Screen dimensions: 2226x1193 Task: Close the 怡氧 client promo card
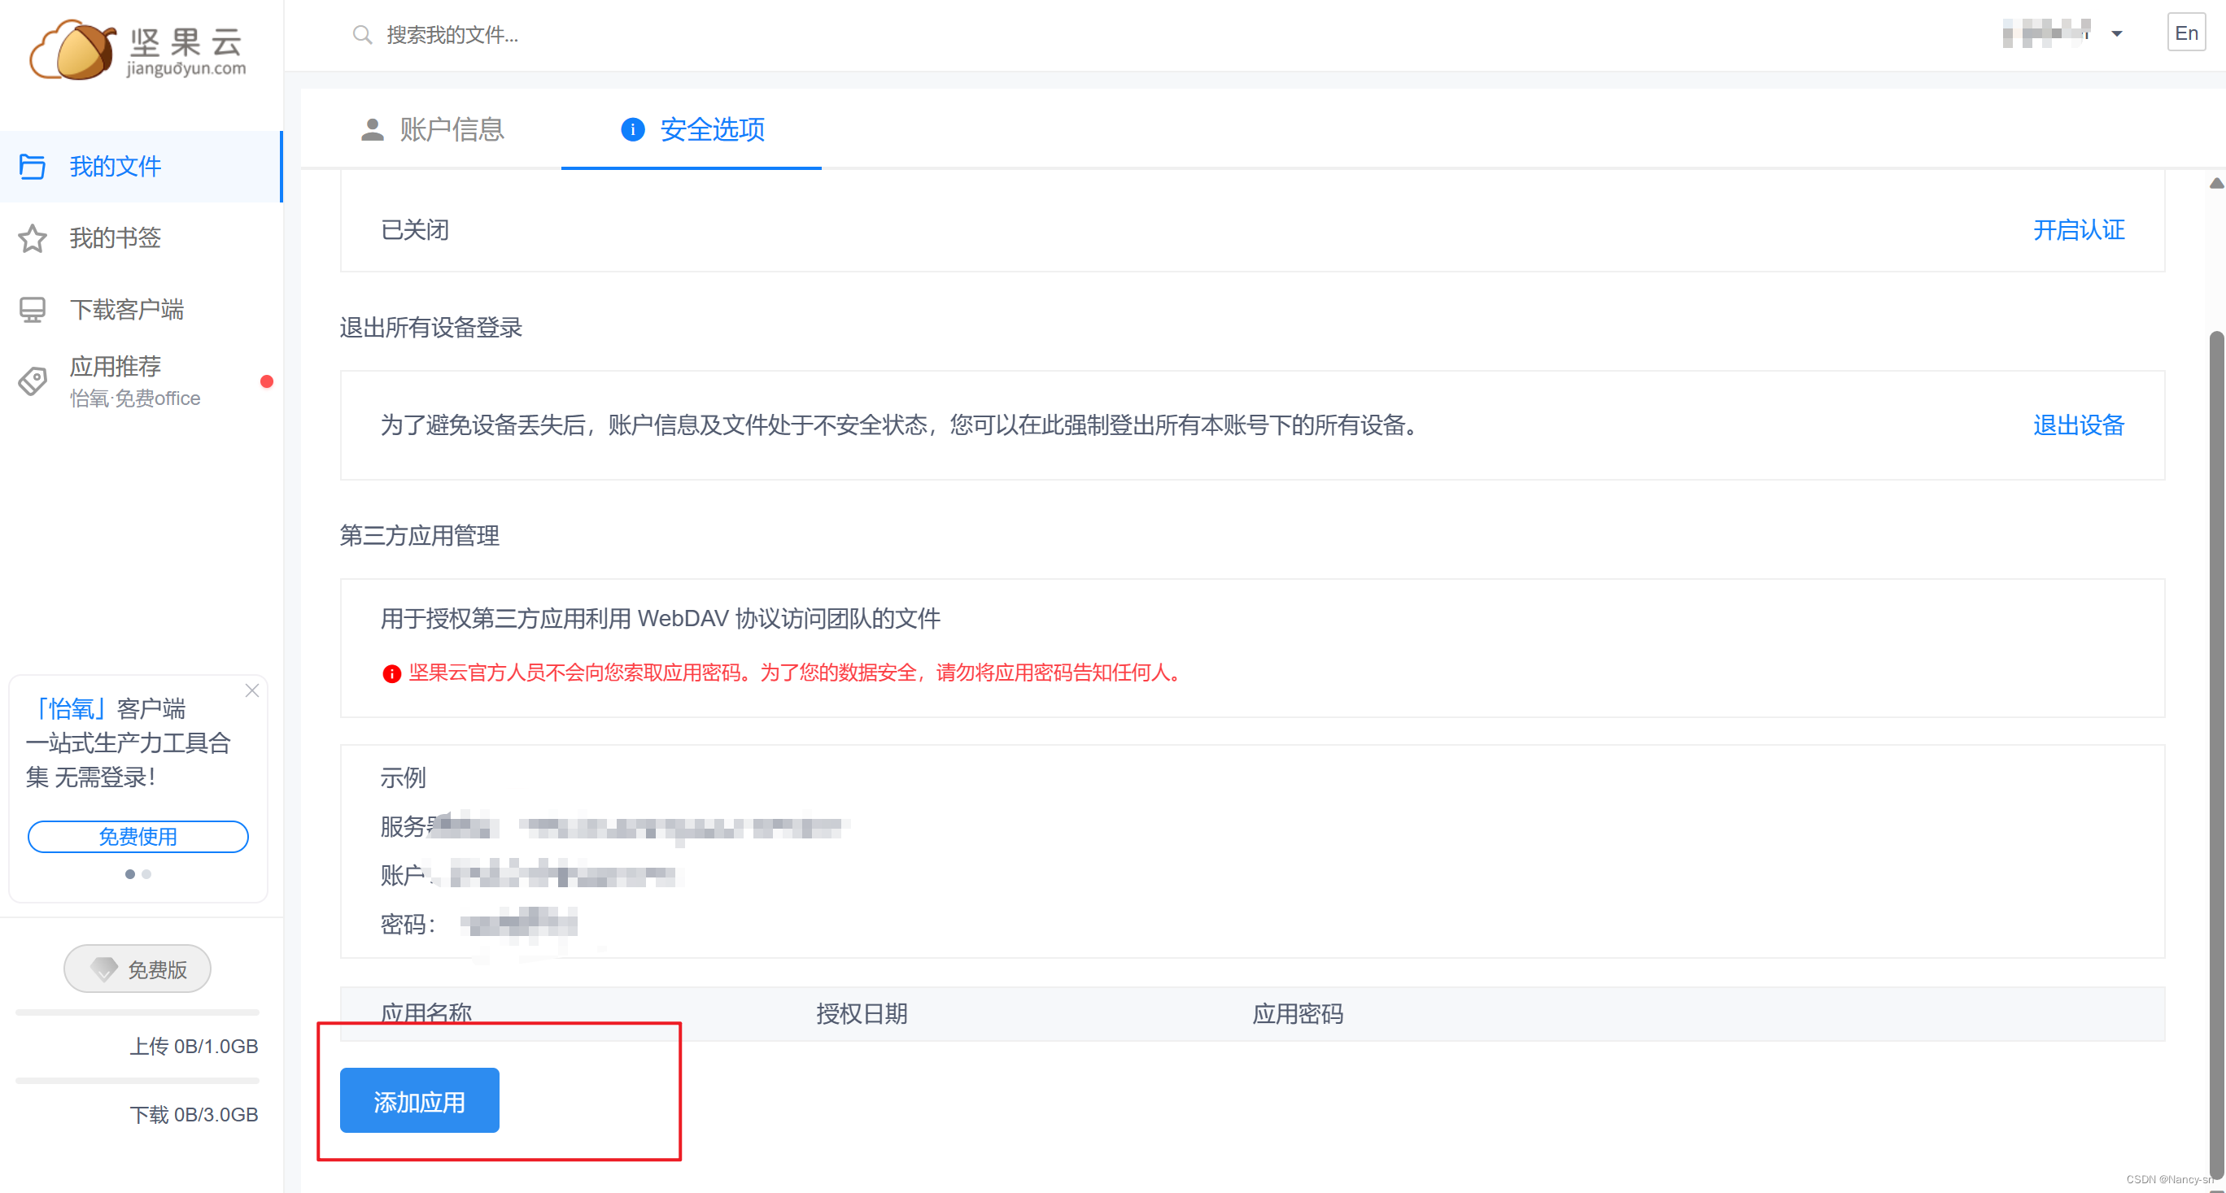251,690
